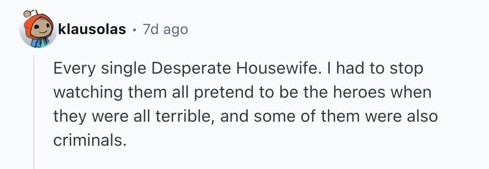Click the word "stop" ending the first line
This screenshot has width=489, height=169.
(x=407, y=69)
